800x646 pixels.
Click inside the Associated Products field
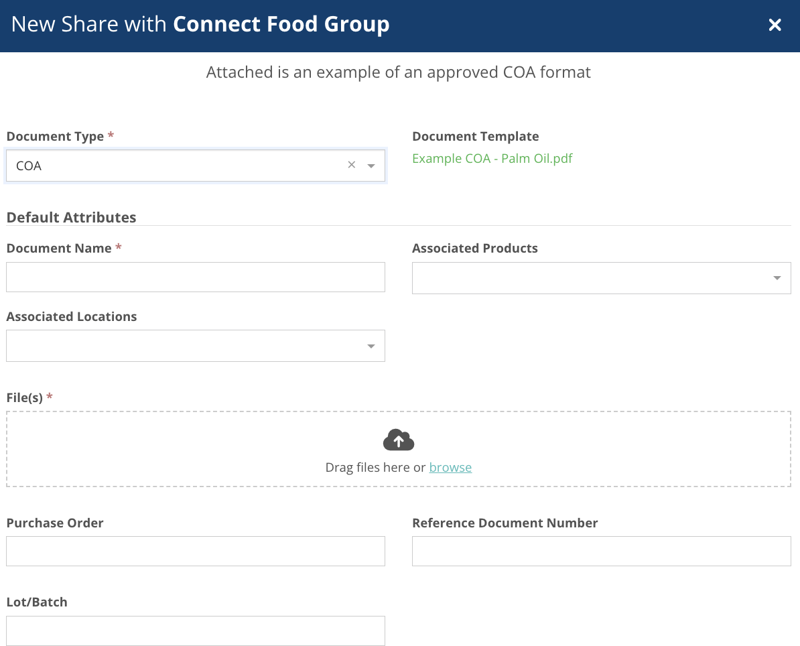[x=590, y=278]
